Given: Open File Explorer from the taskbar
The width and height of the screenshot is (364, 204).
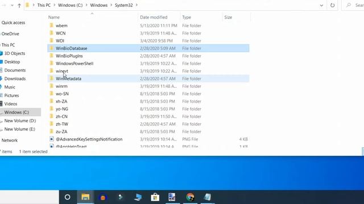Looking at the screenshot, I should point(85,197).
